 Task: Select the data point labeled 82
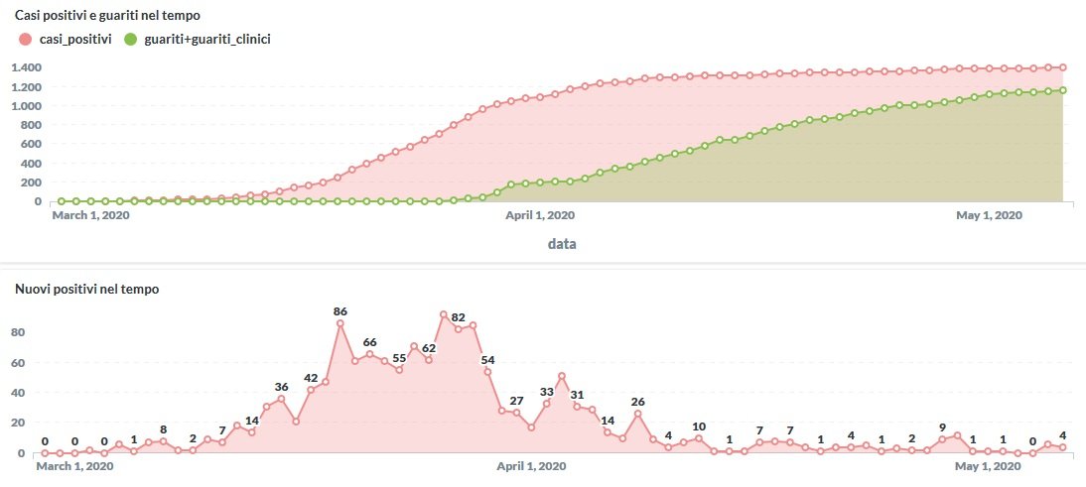point(459,329)
